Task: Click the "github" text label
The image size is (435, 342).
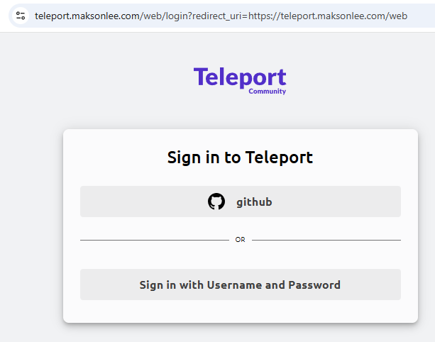Action: point(254,202)
